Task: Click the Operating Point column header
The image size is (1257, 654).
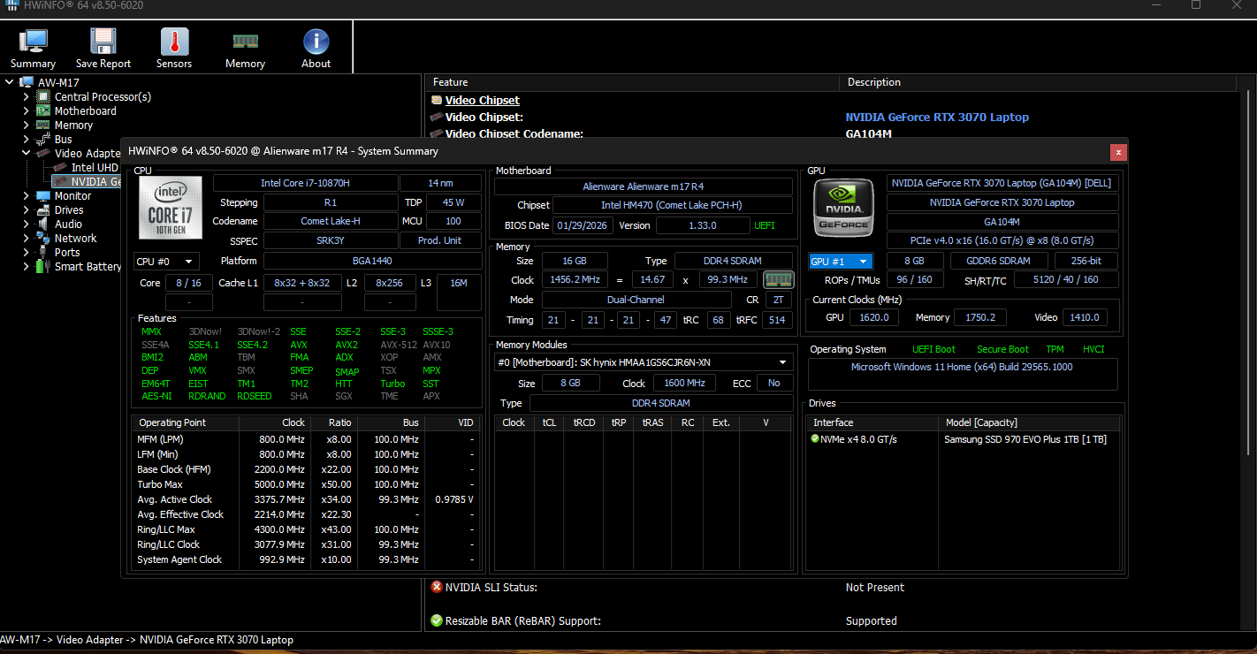Action: click(186, 422)
